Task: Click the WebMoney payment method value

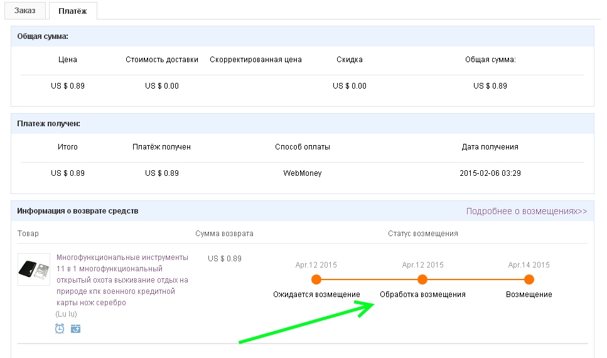Action: pyautogui.click(x=303, y=173)
